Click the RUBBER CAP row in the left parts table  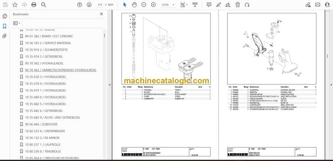166,99
